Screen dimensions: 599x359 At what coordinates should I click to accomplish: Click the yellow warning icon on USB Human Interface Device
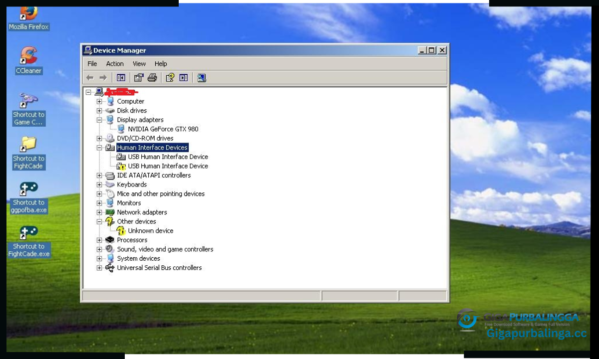(121, 166)
